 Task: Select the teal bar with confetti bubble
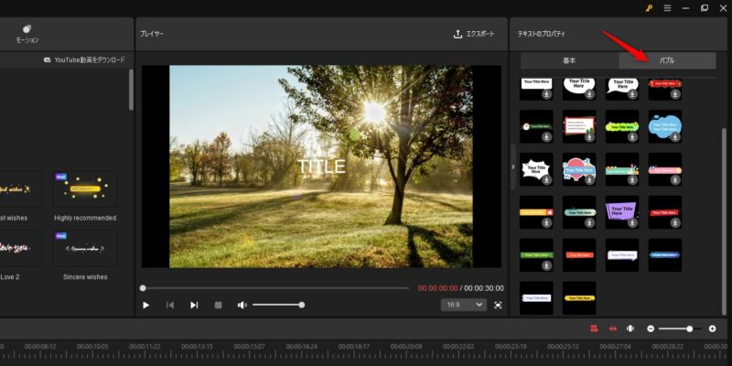pos(622,169)
